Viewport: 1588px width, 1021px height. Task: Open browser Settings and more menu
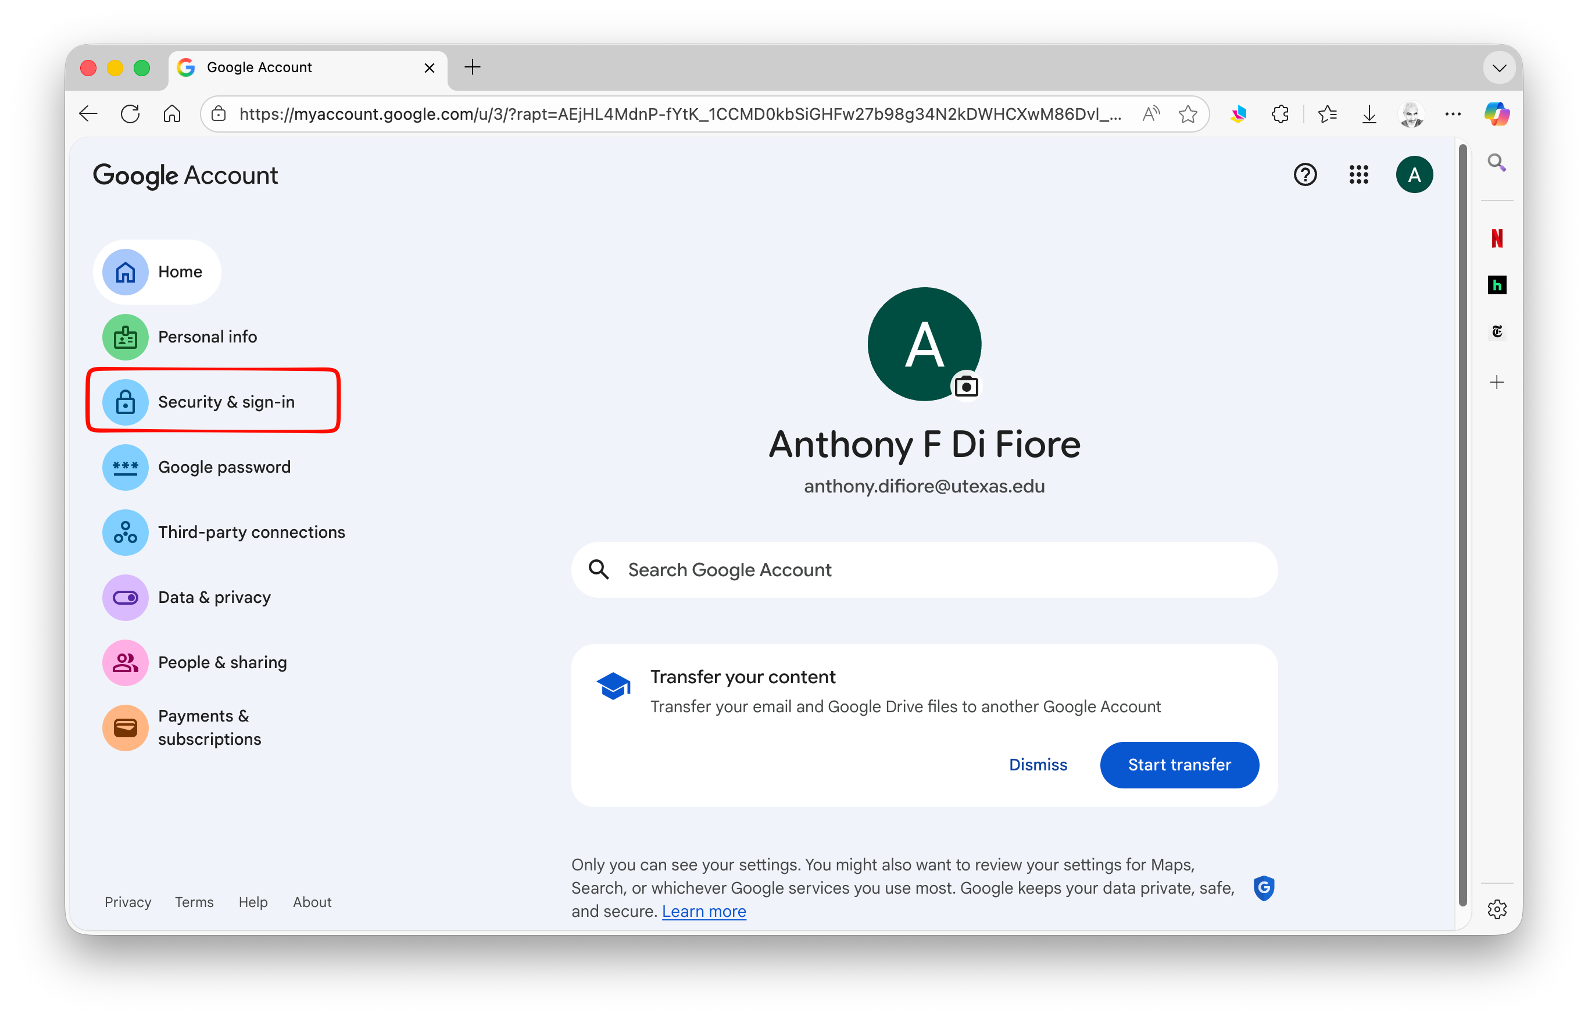coord(1453,114)
